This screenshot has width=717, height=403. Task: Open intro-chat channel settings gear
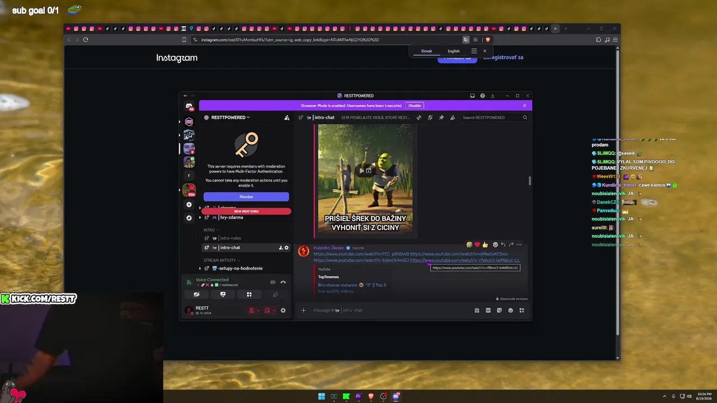287,248
